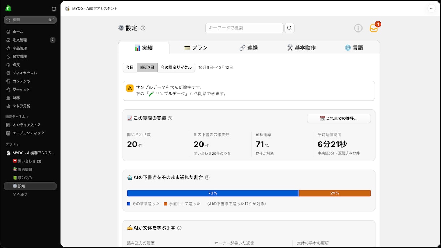This screenshot has height=248, width=441.
Task: Click the blue そのまま送った legend swatch
Action: coord(129,204)
